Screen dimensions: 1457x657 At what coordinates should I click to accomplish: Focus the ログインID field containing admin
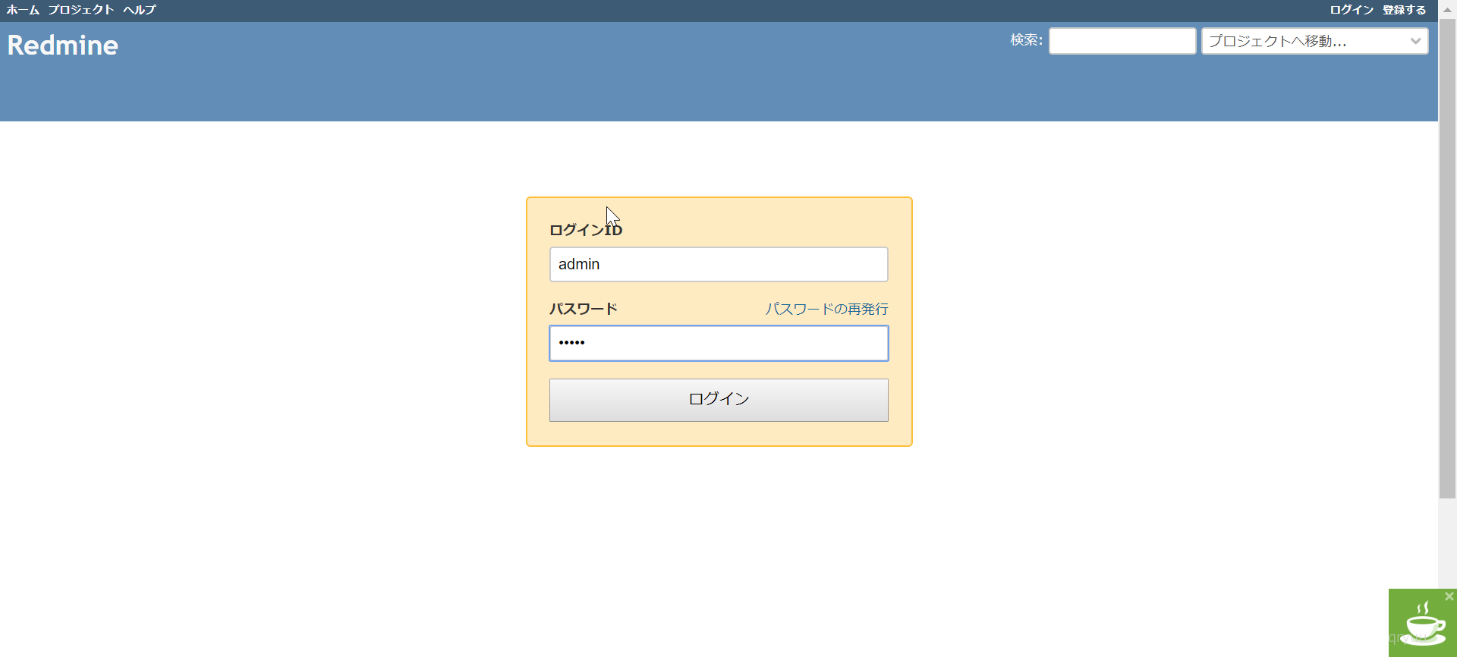click(719, 264)
